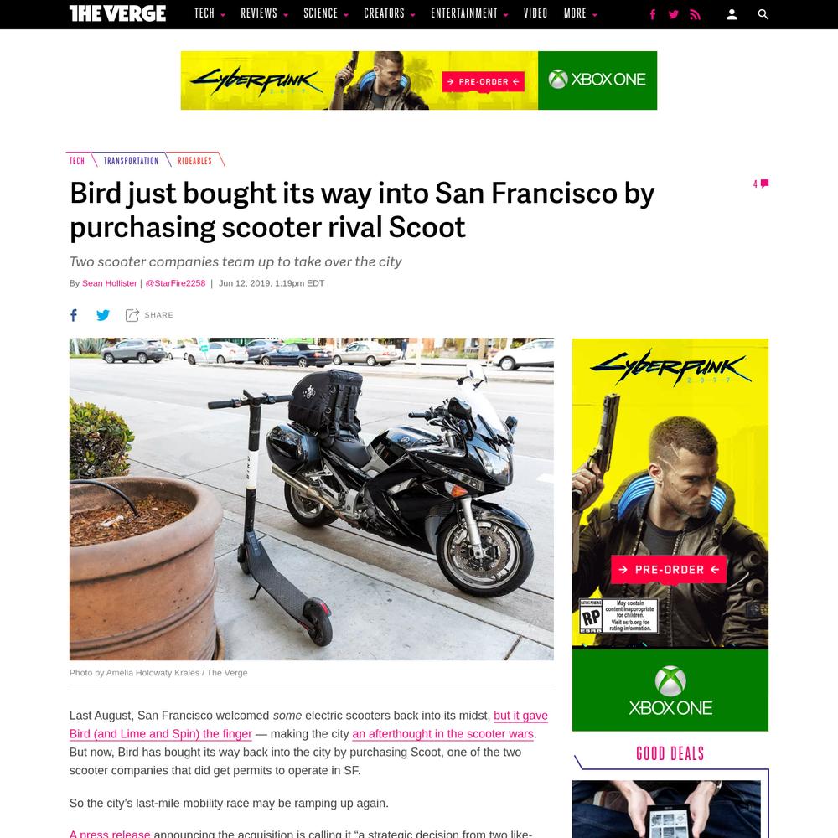Viewport: 838px width, 838px height.
Task: Expand the More dropdown menu
Action: [581, 13]
